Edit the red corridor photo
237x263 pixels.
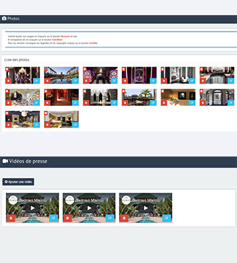click(75, 103)
